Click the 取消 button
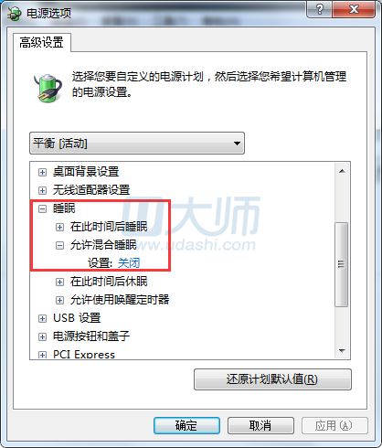 point(260,425)
